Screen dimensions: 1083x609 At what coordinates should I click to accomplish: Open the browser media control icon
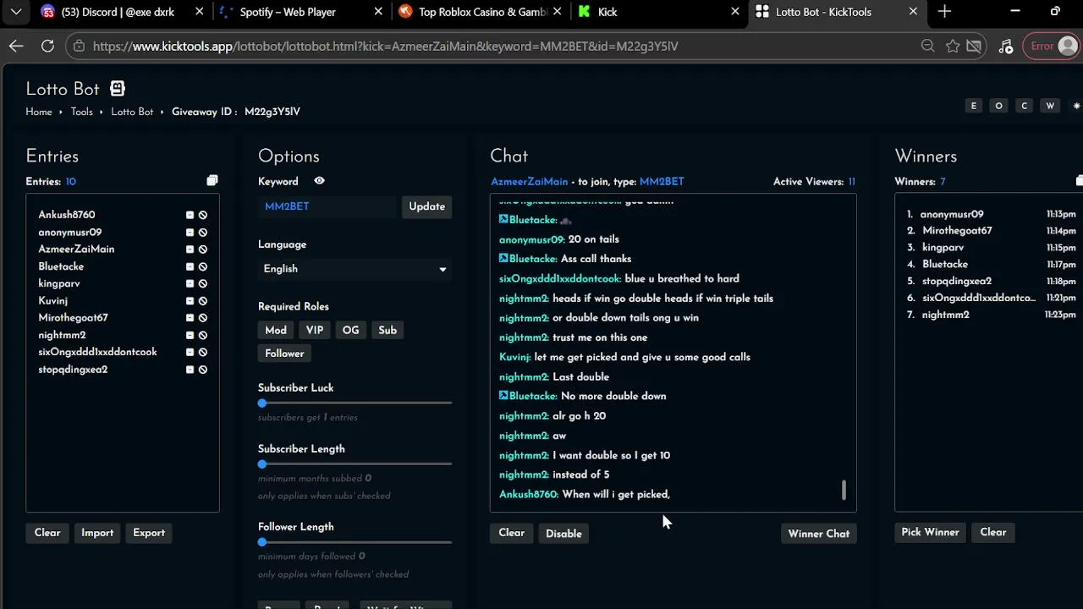click(1005, 47)
